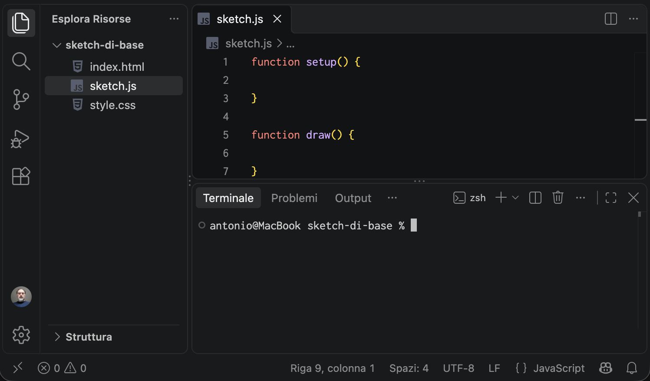Open terminal panel more actions
Viewport: 650px width, 381px height.
[x=581, y=198]
